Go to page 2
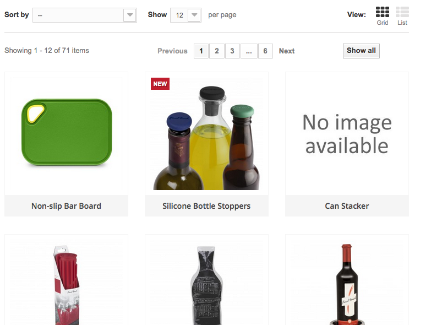Screen dimensions: 431x325 [x=216, y=51]
